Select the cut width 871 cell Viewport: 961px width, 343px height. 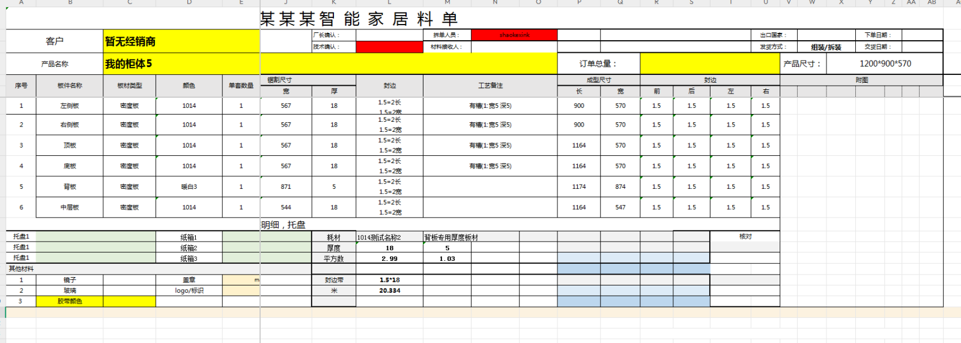[286, 186]
